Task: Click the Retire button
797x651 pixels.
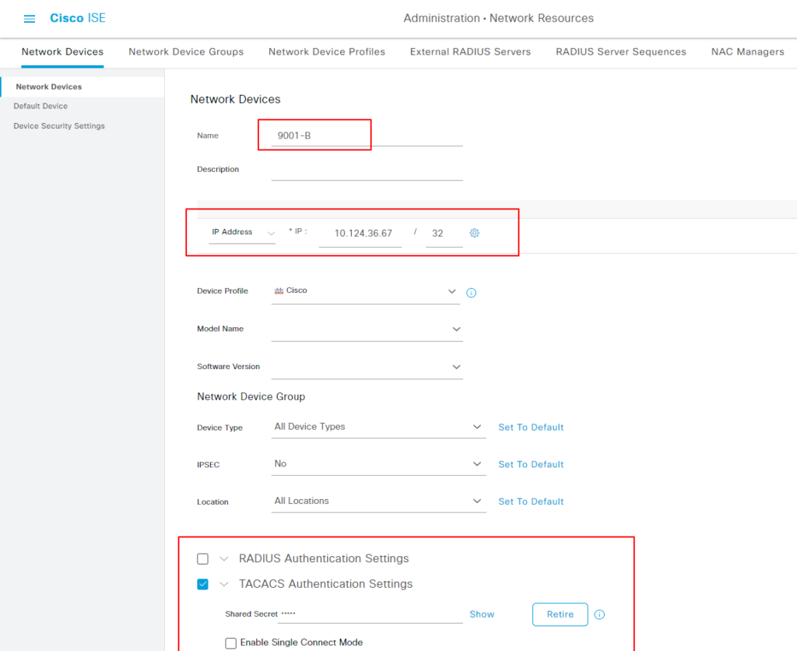Action: tap(560, 614)
